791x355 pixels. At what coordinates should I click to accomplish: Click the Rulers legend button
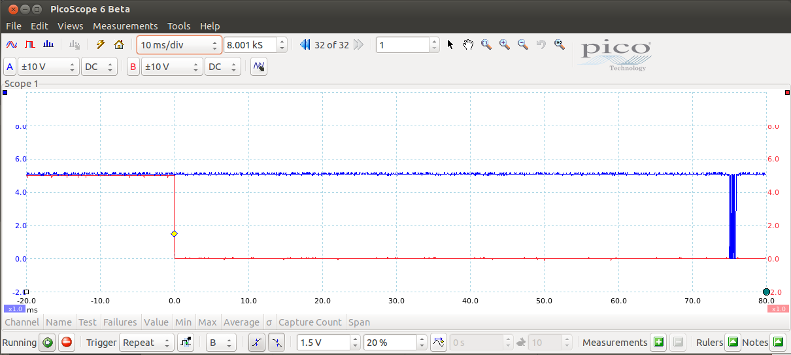pyautogui.click(x=733, y=342)
